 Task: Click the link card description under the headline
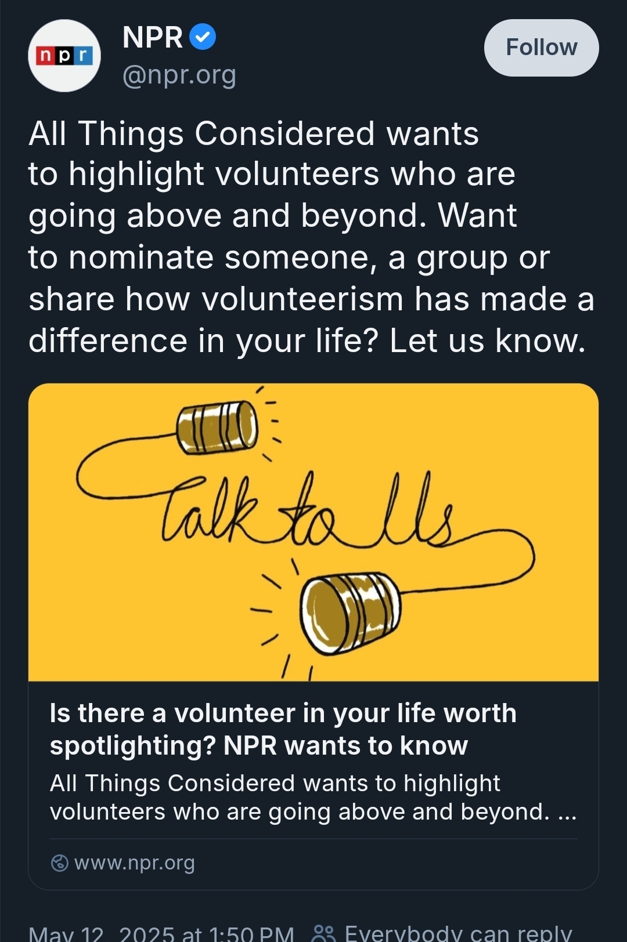pos(312,797)
